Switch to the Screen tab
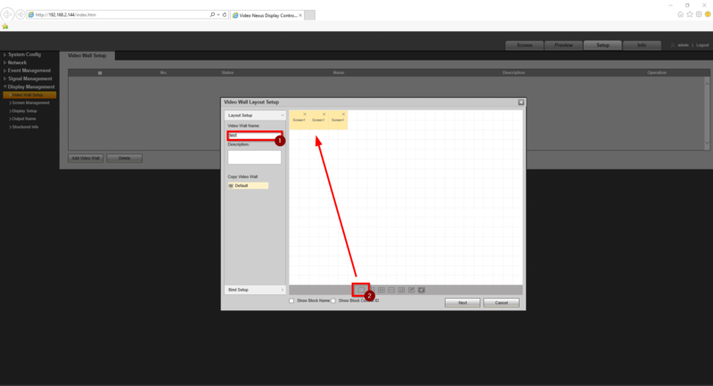Image resolution: width=713 pixels, height=386 pixels. [x=525, y=45]
